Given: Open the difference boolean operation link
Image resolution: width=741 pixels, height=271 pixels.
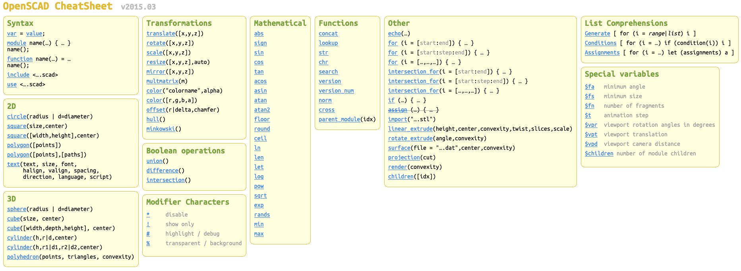Looking at the screenshot, I should click(x=162, y=171).
